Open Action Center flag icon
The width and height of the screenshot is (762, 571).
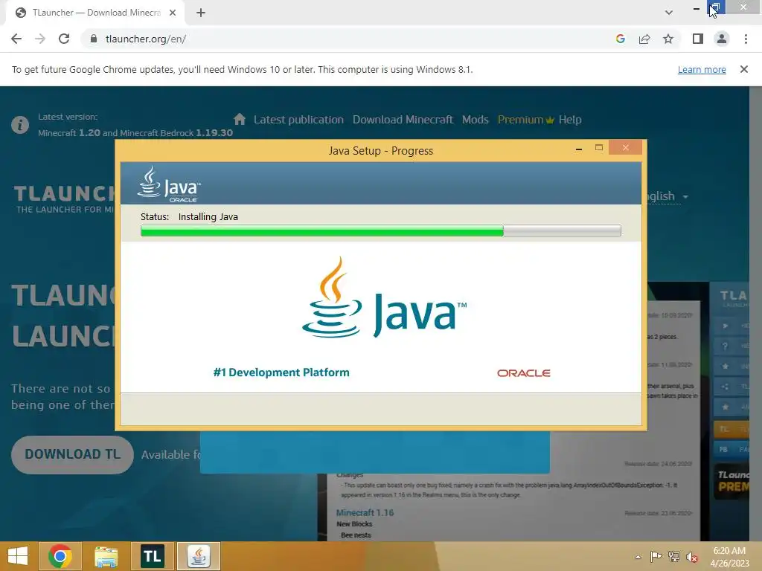tap(656, 557)
